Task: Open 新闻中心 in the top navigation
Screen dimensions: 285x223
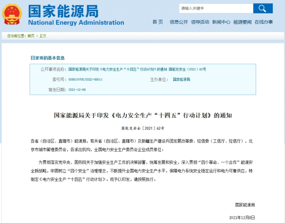Action: click(221, 22)
